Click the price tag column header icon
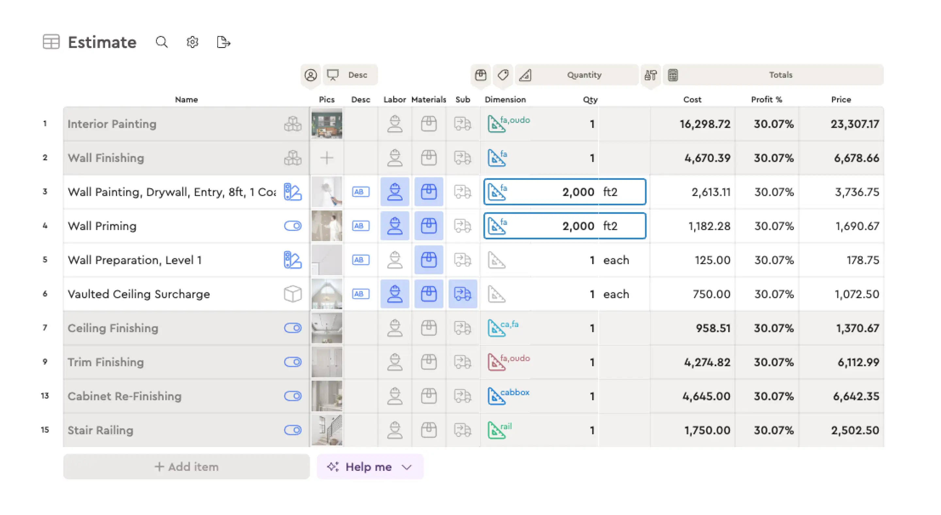 pyautogui.click(x=503, y=75)
